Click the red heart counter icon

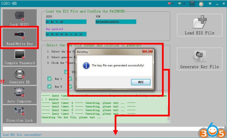coord(169,4)
